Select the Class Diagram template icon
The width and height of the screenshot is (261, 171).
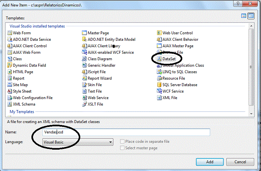click(x=85, y=59)
